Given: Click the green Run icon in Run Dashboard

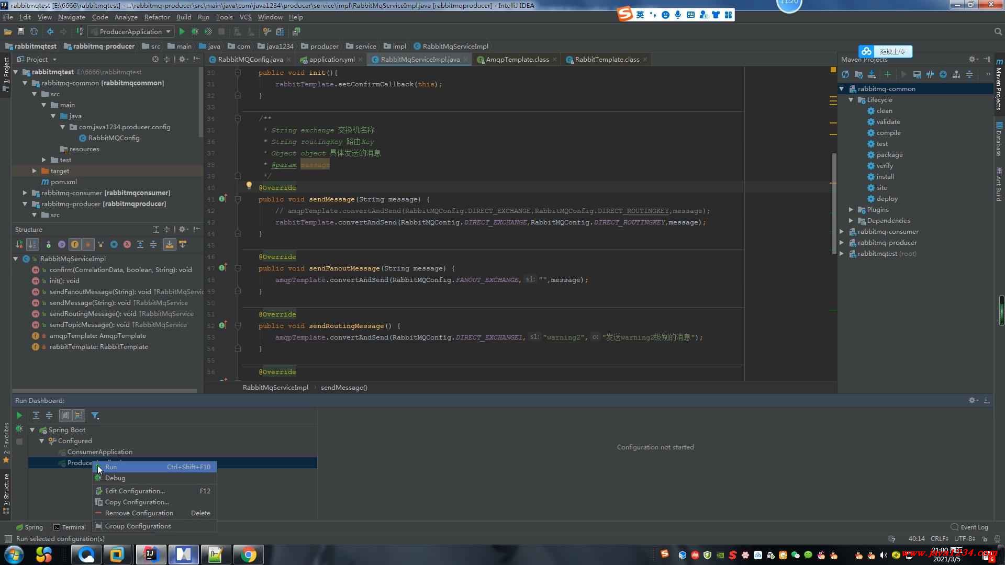Looking at the screenshot, I should (19, 415).
